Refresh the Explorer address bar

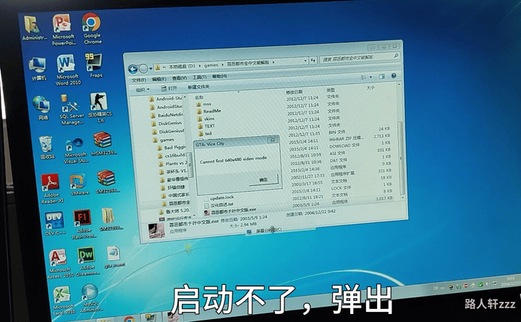tap(313, 60)
